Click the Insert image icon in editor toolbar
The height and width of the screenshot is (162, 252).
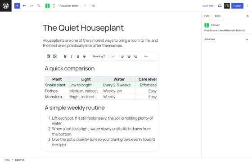tap(54, 56)
